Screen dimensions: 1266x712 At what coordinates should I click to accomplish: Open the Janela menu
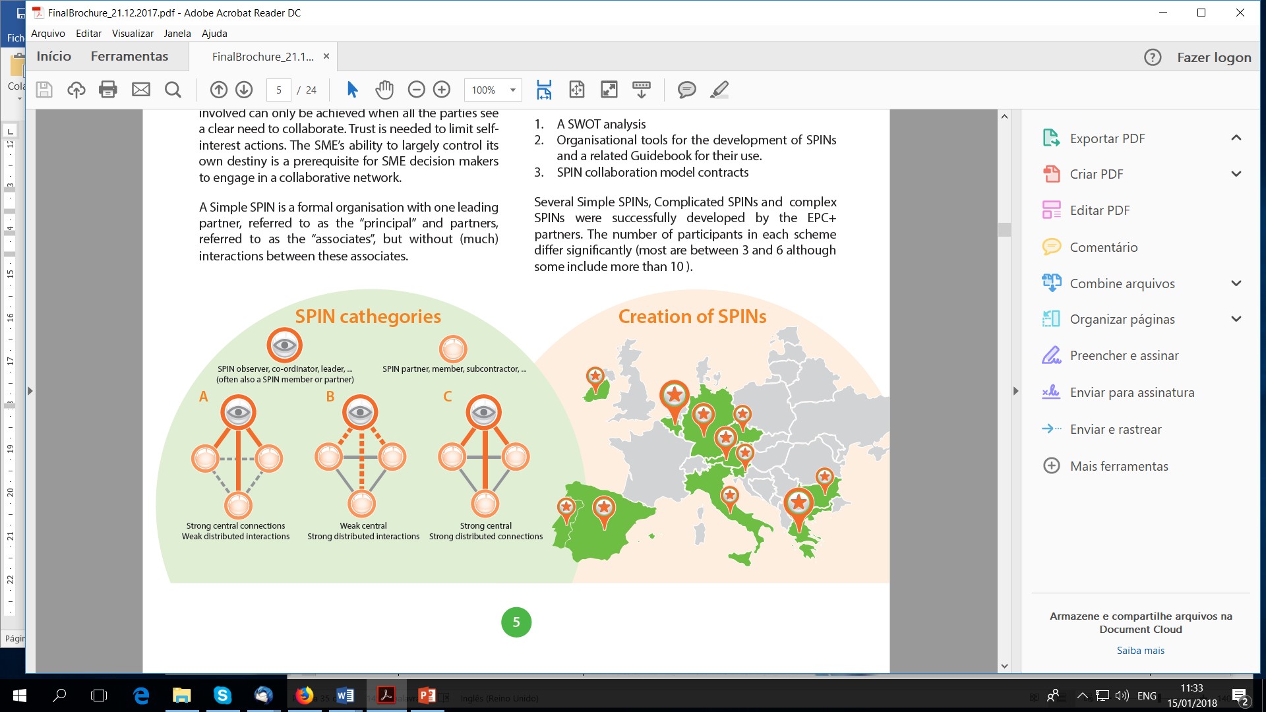[177, 34]
